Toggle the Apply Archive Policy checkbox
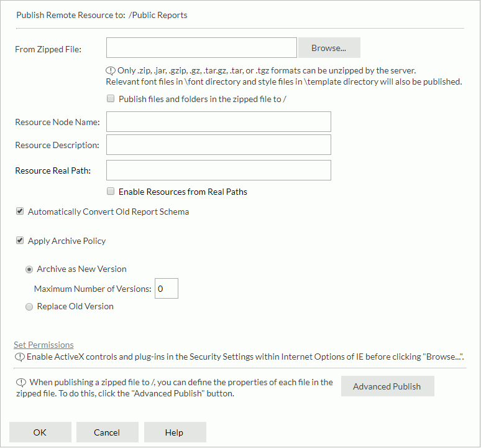Image resolution: width=481 pixels, height=448 pixels. pos(20,241)
